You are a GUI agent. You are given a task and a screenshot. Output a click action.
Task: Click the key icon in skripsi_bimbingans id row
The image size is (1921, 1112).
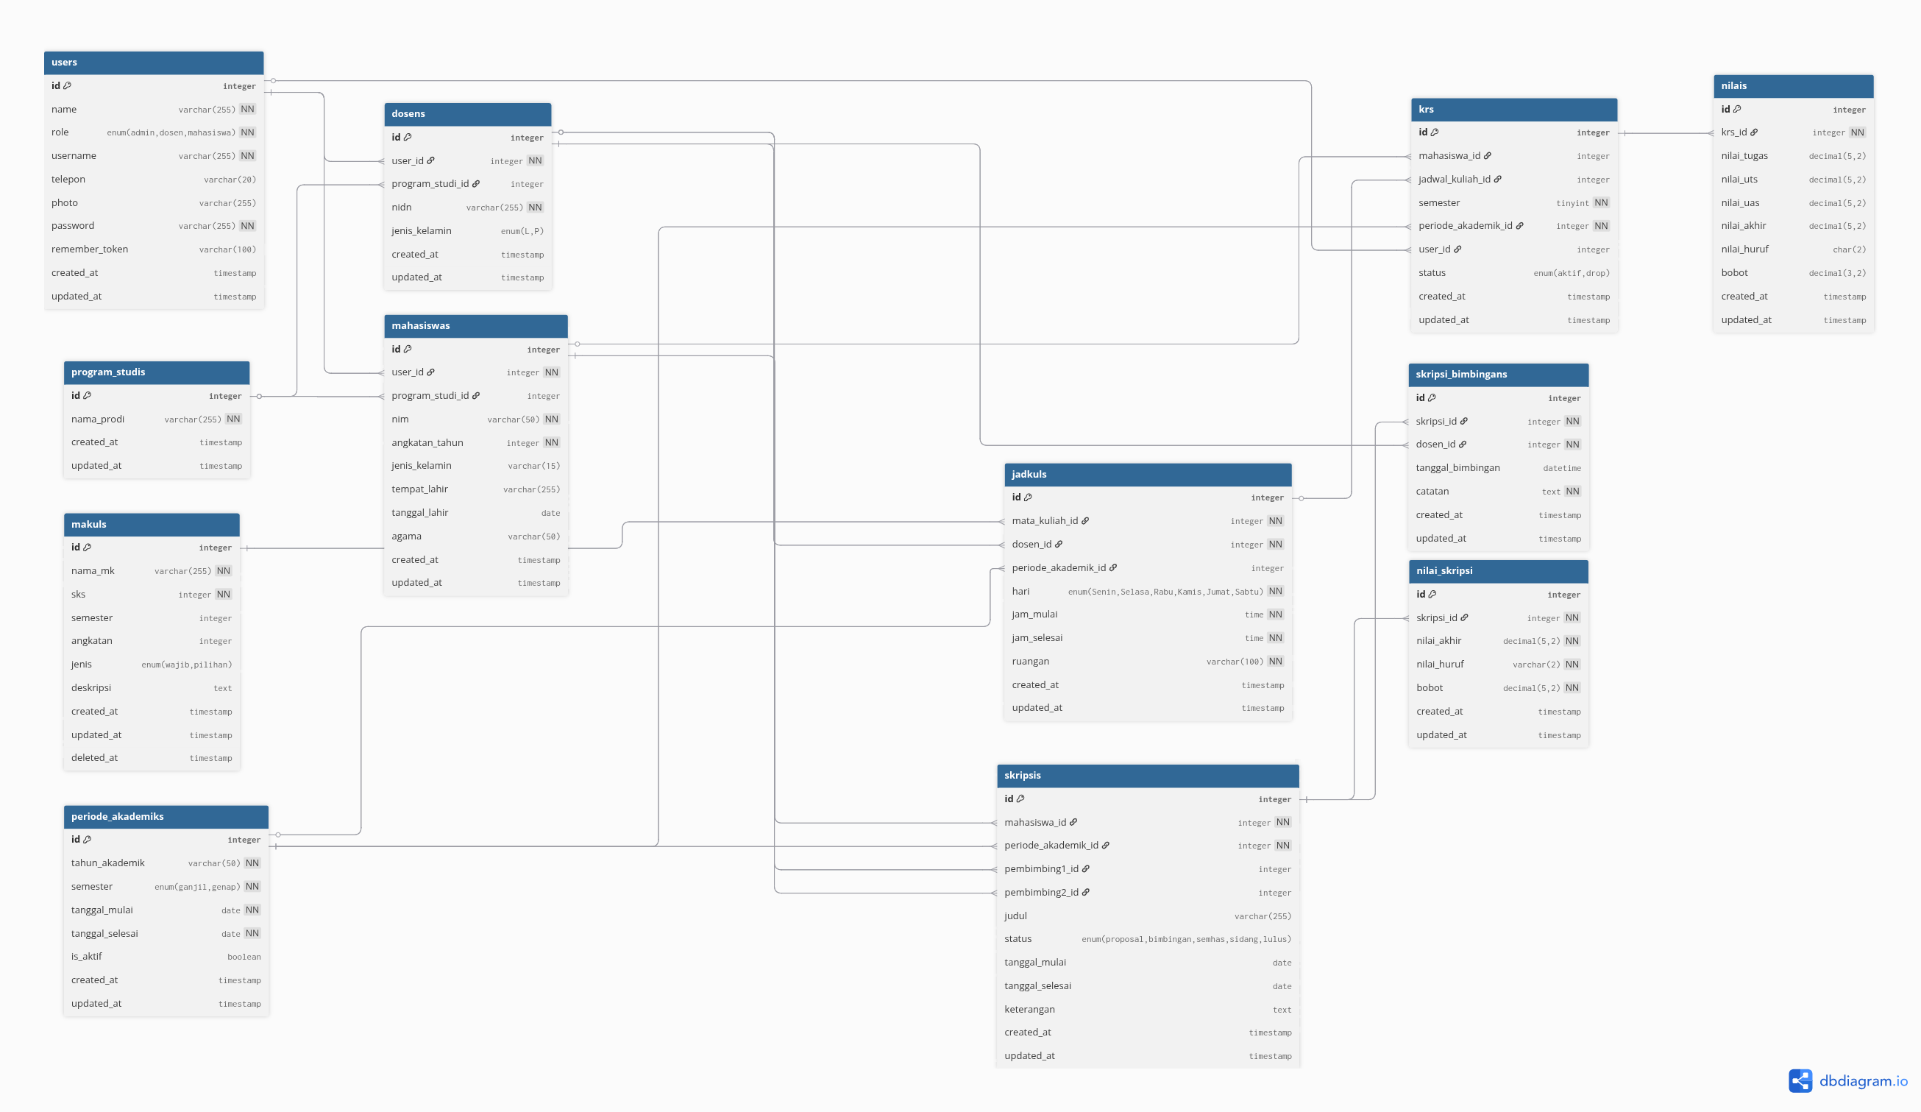[1432, 398]
